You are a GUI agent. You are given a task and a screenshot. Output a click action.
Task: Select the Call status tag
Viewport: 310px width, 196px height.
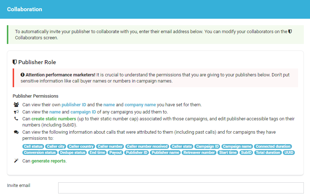pos(33,146)
